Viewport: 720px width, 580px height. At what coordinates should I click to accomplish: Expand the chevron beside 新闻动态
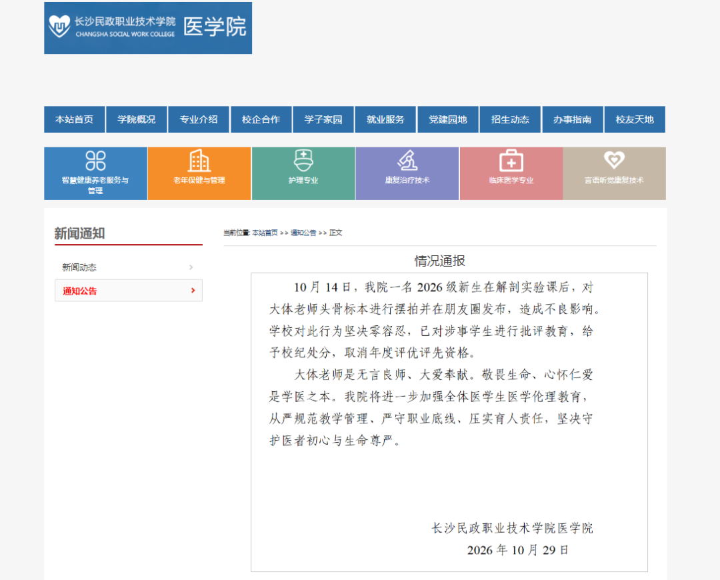191,267
